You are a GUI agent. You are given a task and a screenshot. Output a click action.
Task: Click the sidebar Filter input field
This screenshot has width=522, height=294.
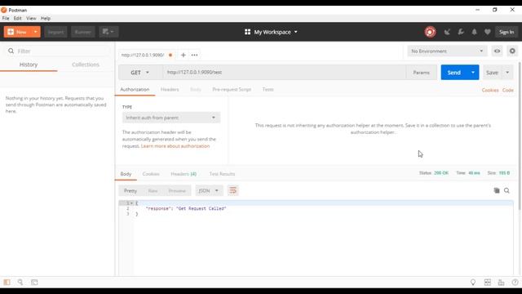click(56, 51)
